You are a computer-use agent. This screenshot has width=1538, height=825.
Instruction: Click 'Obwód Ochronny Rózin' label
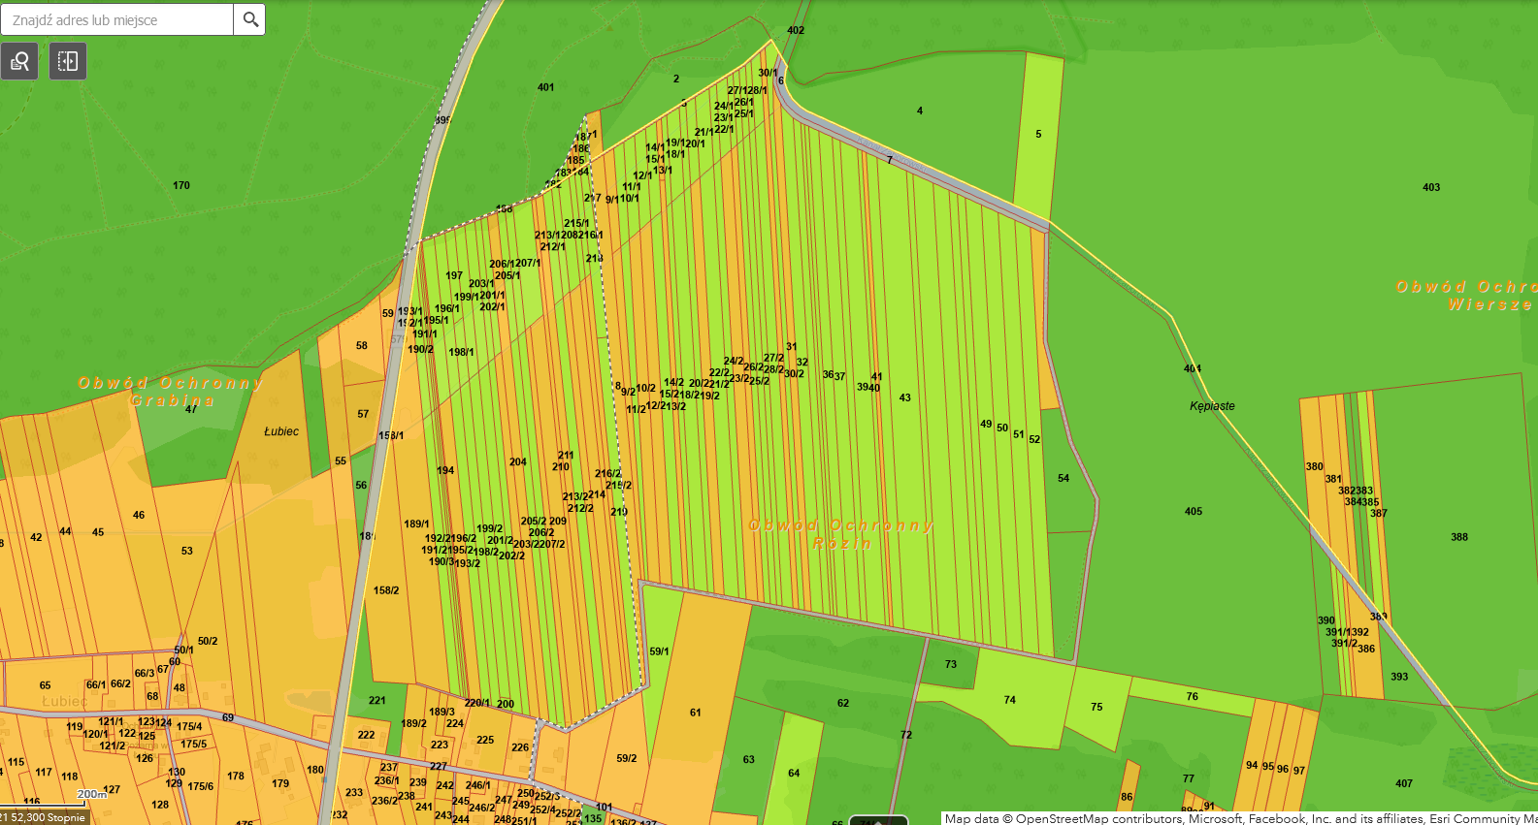point(841,534)
